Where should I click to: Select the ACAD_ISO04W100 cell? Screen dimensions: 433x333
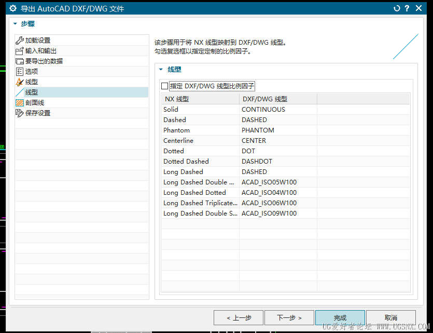[278, 193]
